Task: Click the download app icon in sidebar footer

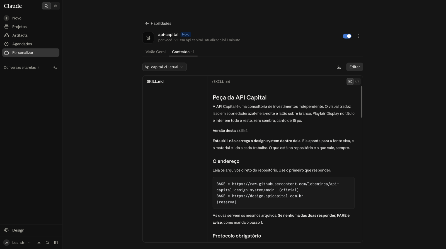Action: [x=39, y=243]
